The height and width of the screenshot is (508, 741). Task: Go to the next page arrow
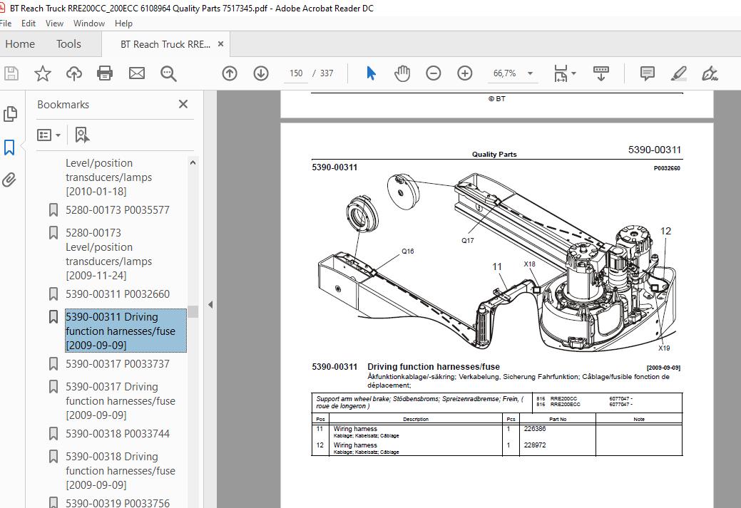pyautogui.click(x=261, y=73)
